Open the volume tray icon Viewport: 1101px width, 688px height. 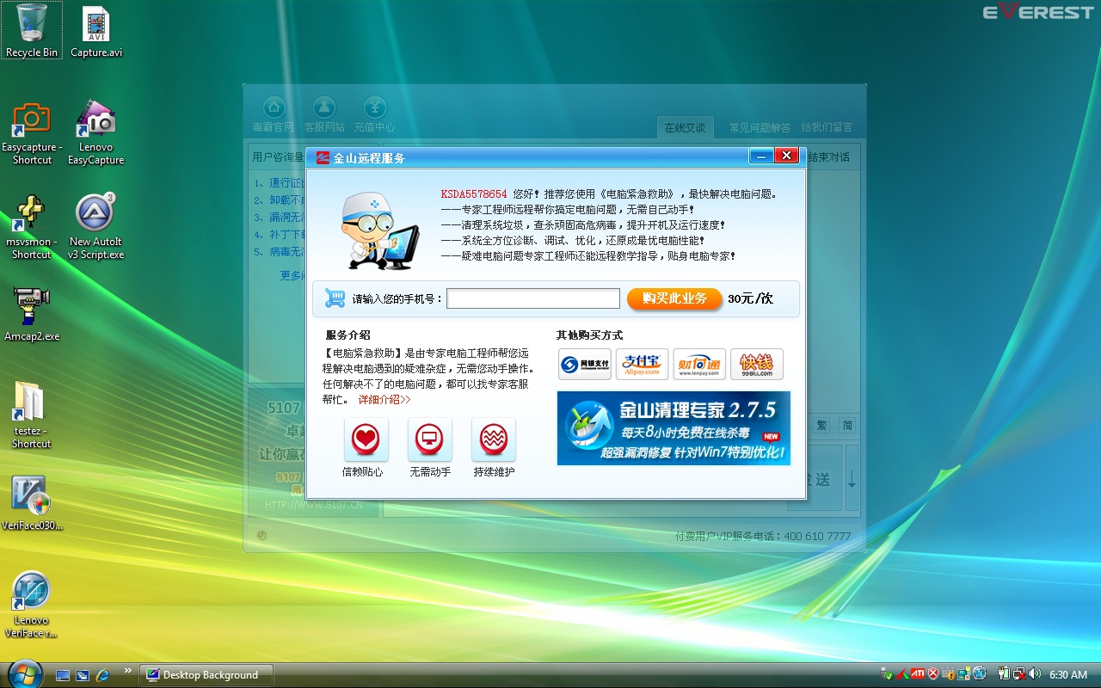pos(1036,674)
